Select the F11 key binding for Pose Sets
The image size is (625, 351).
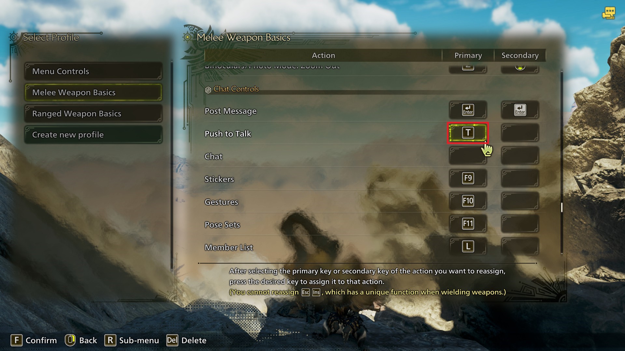468,224
